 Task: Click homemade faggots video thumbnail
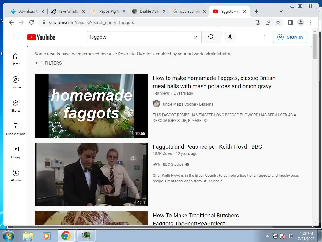(91, 106)
